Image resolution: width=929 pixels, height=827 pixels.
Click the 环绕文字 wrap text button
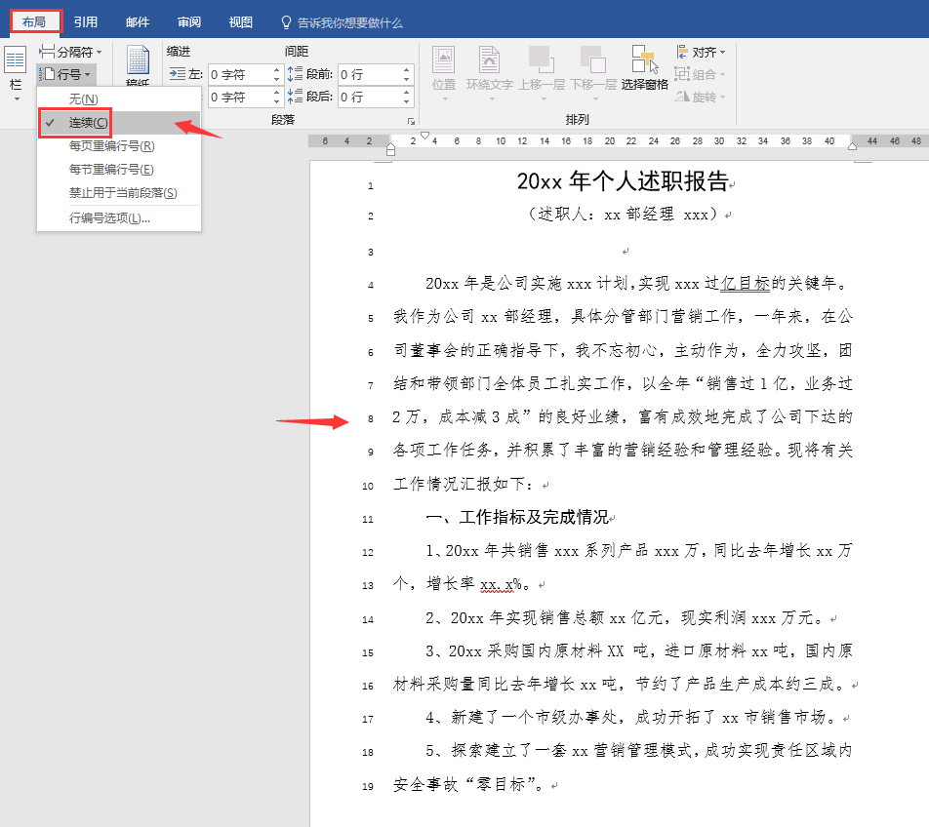pyautogui.click(x=490, y=73)
